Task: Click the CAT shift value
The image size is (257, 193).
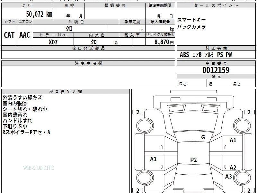Action: click(x=9, y=35)
